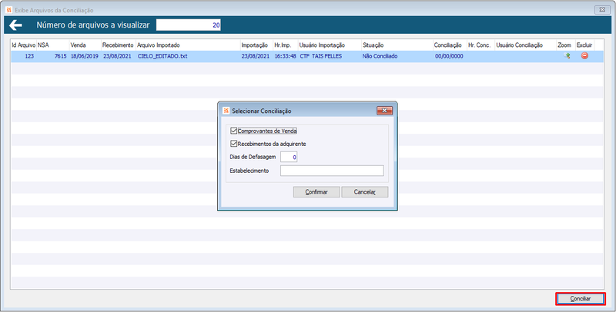Click the Conciliar button

pyautogui.click(x=581, y=299)
